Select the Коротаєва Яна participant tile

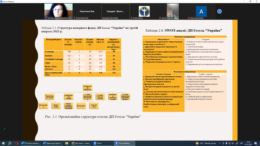tap(87, 11)
